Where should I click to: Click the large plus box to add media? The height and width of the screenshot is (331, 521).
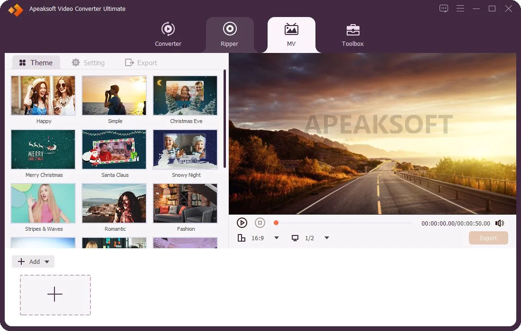[x=55, y=295]
